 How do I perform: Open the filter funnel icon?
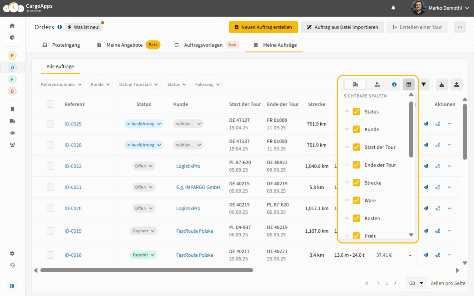tap(424, 84)
